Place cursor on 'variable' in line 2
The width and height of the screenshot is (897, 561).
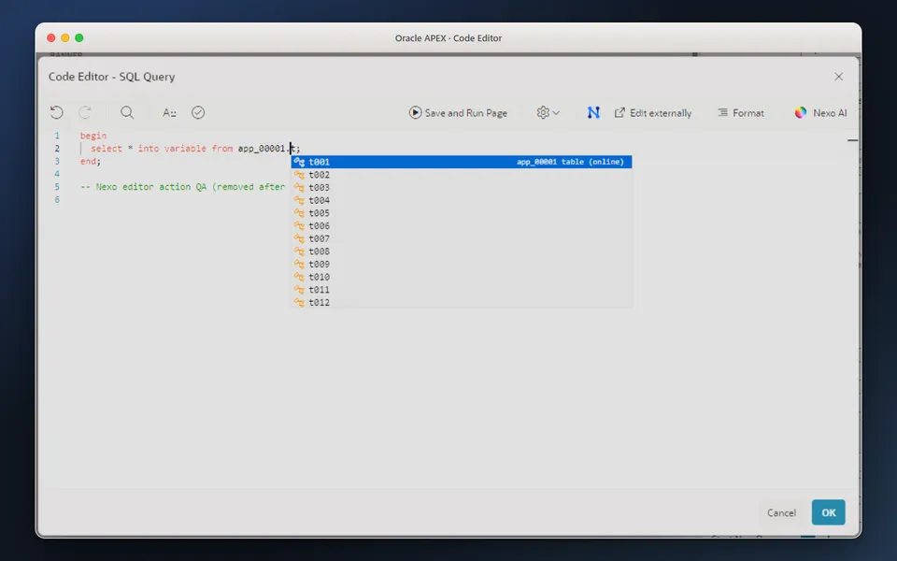[185, 149]
